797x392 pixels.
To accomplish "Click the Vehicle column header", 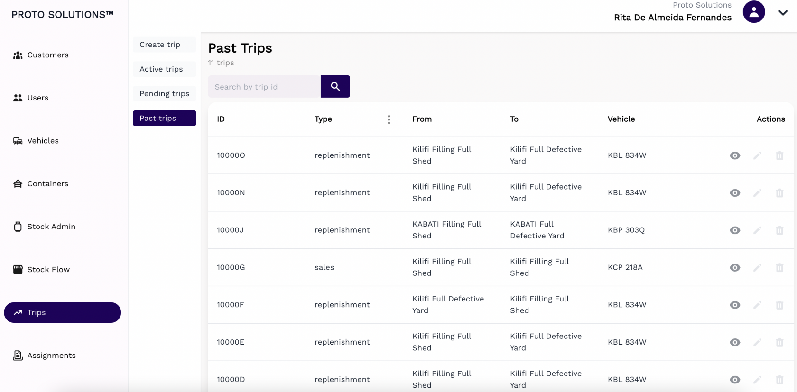I will [621, 119].
